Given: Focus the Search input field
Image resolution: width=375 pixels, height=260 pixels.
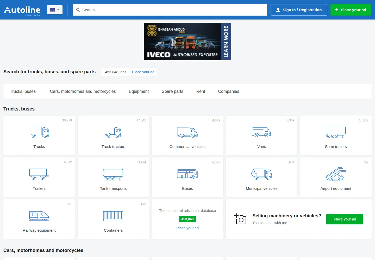Looking at the screenshot, I should (170, 10).
